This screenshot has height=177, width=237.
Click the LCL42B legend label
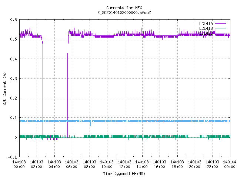coord(206,33)
